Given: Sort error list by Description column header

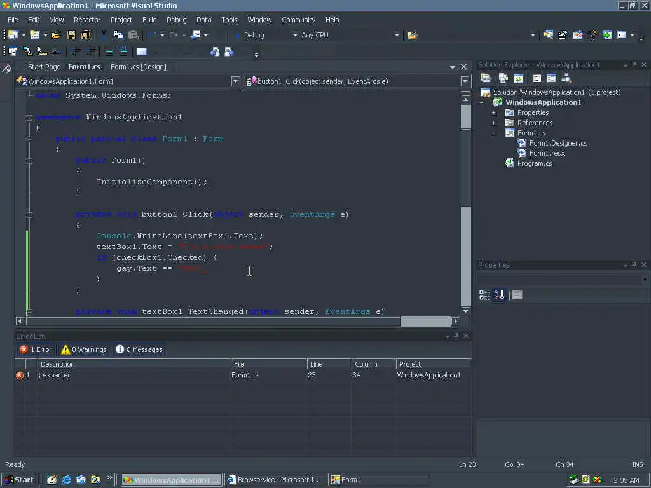Looking at the screenshot, I should point(134,364).
